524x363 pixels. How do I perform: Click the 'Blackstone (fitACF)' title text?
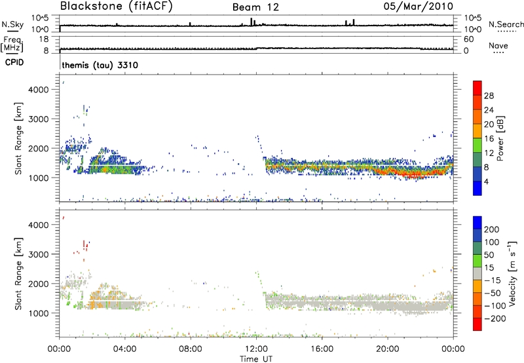[116, 6]
